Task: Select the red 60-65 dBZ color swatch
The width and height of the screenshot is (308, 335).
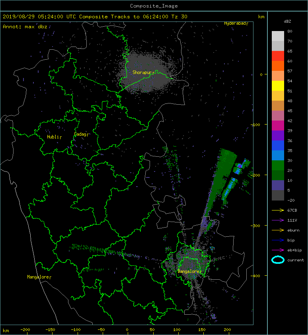Action: (278, 56)
